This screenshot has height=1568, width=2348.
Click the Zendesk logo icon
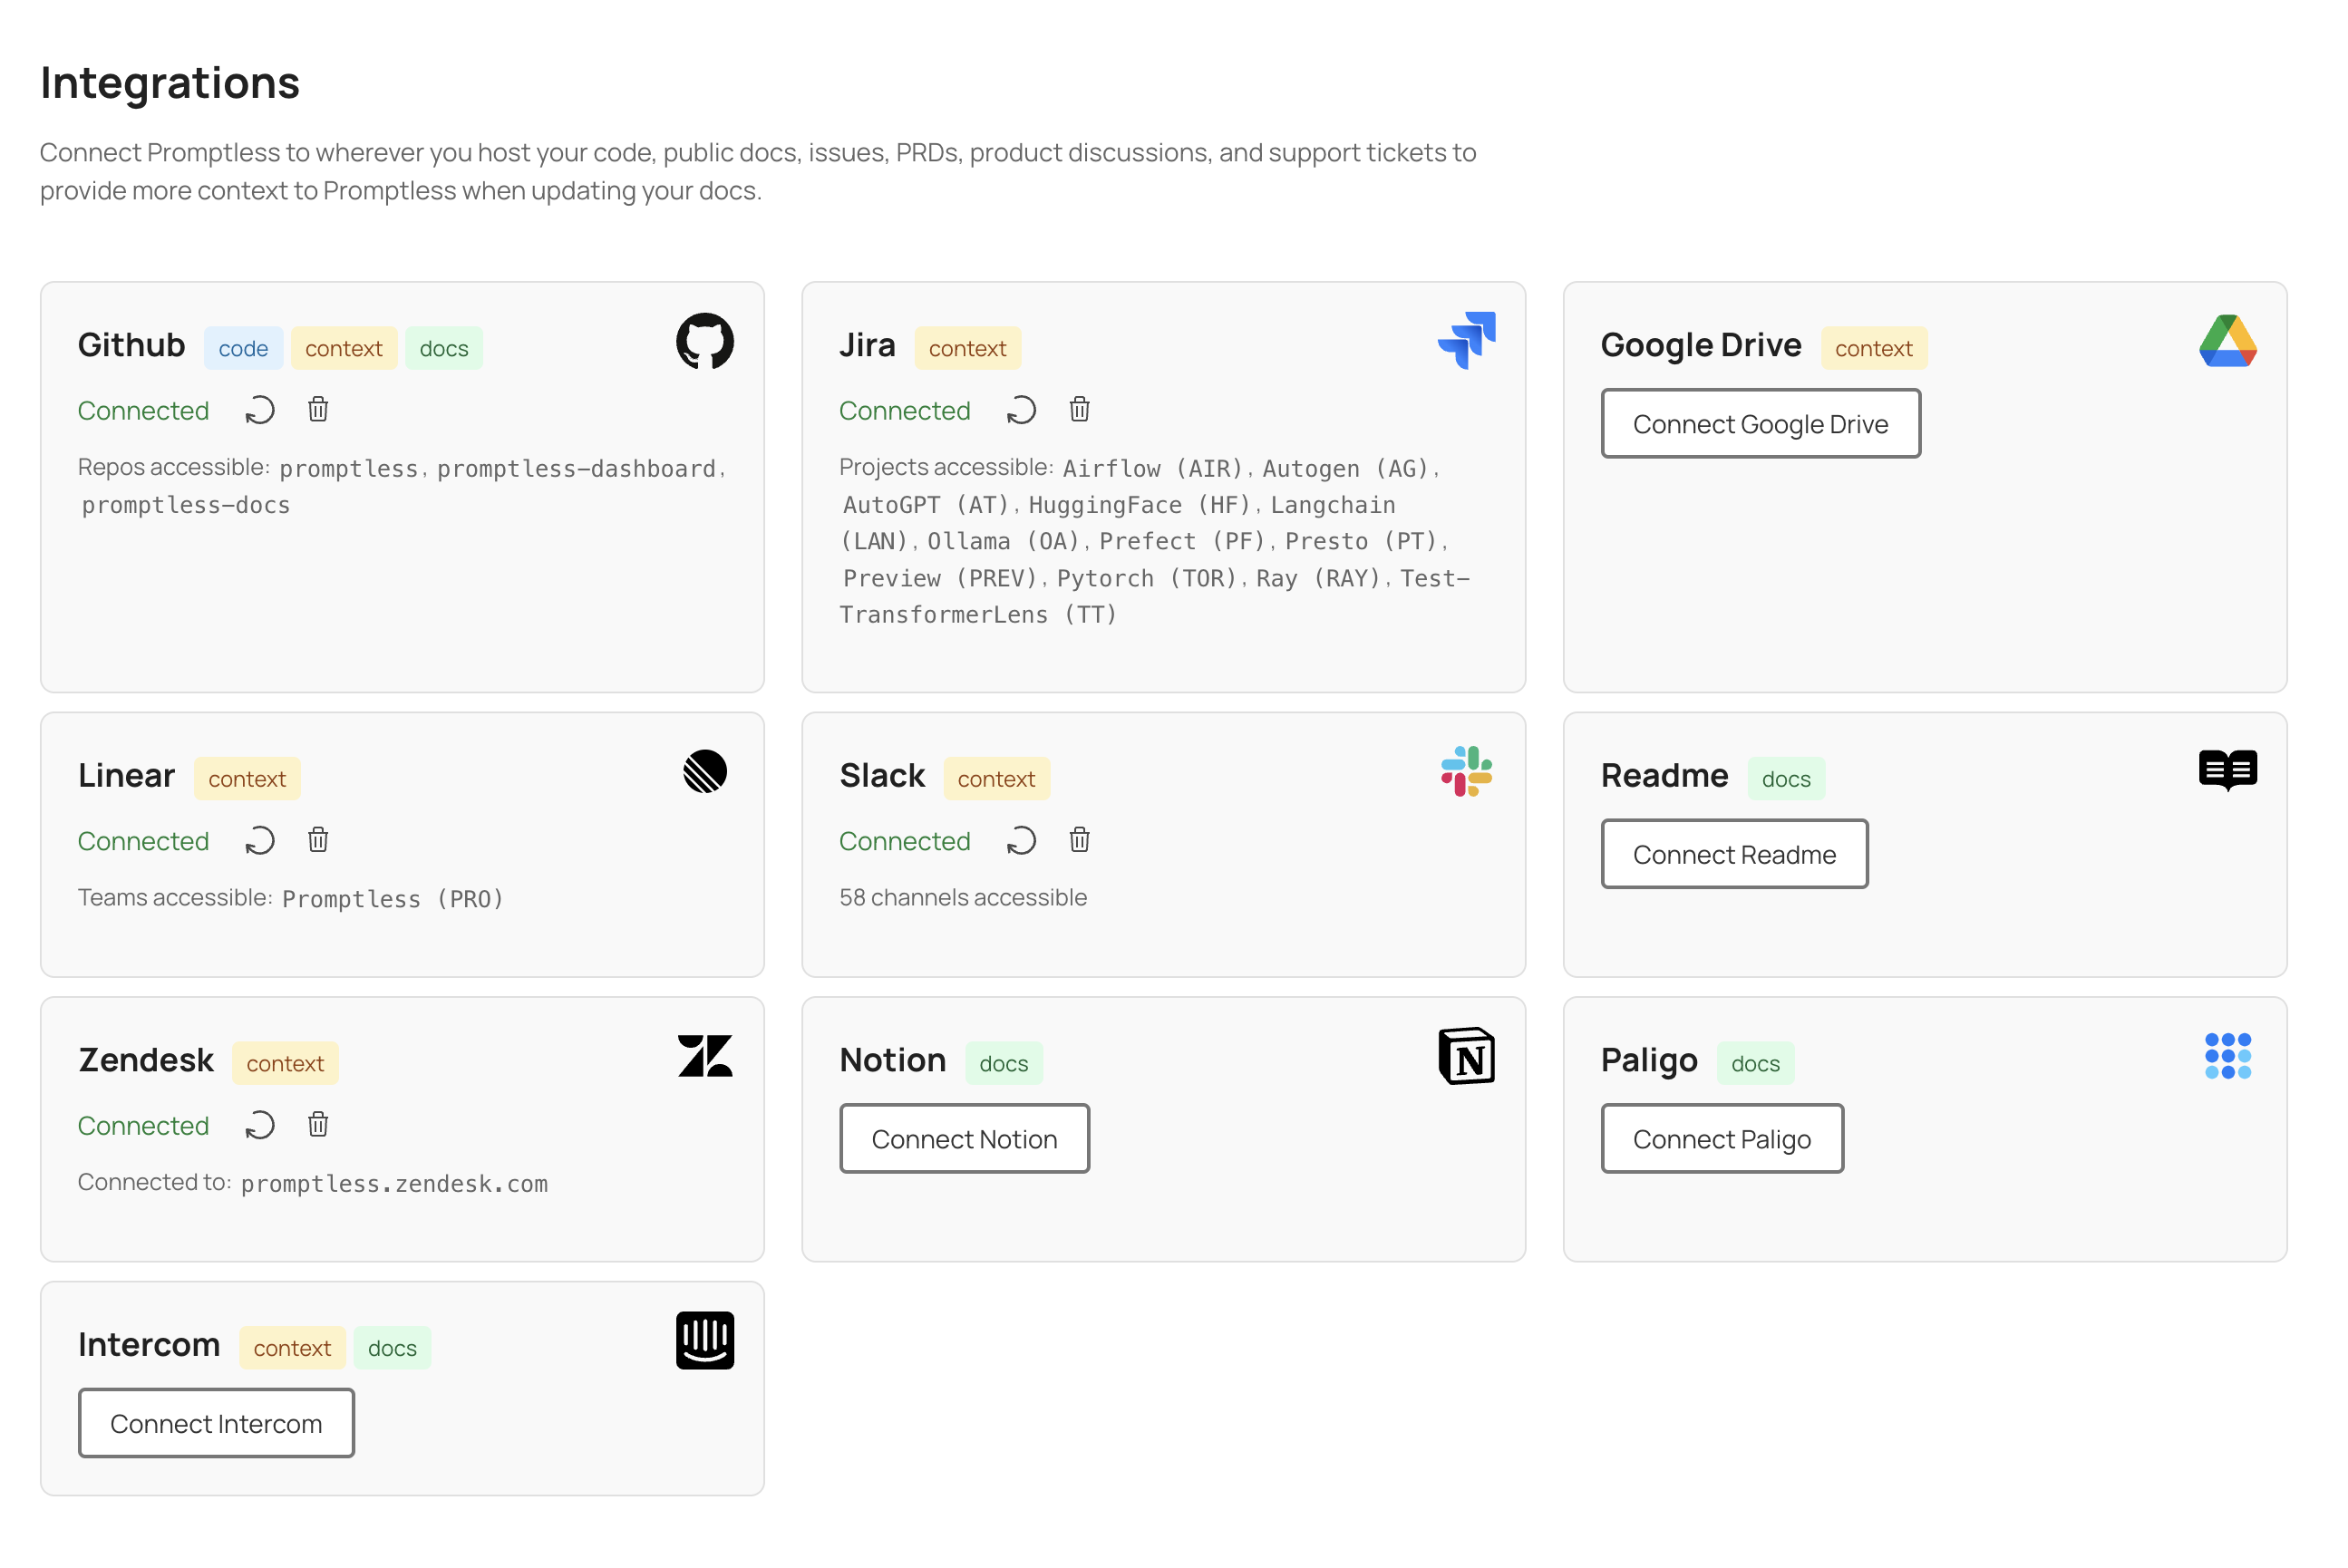pyautogui.click(x=707, y=1056)
